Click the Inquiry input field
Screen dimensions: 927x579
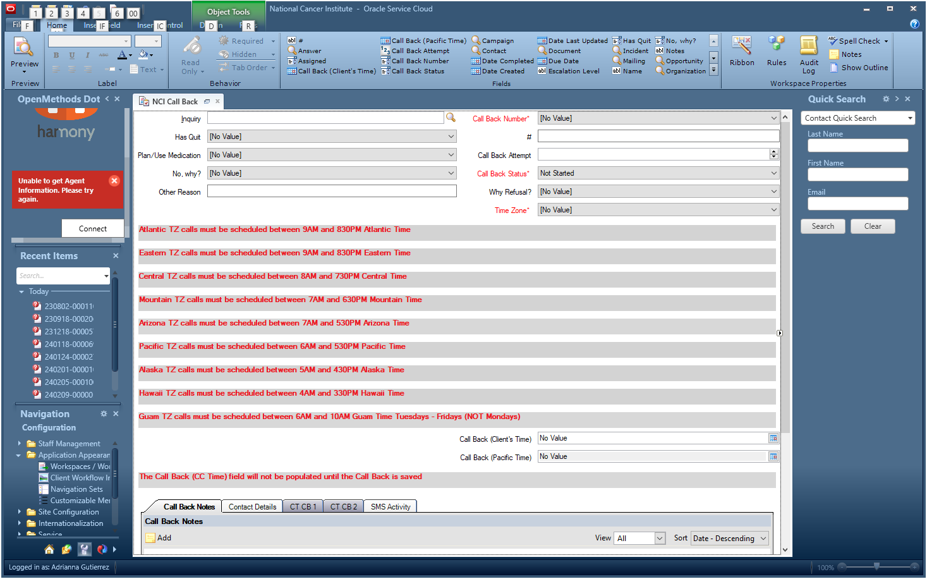[x=325, y=118]
